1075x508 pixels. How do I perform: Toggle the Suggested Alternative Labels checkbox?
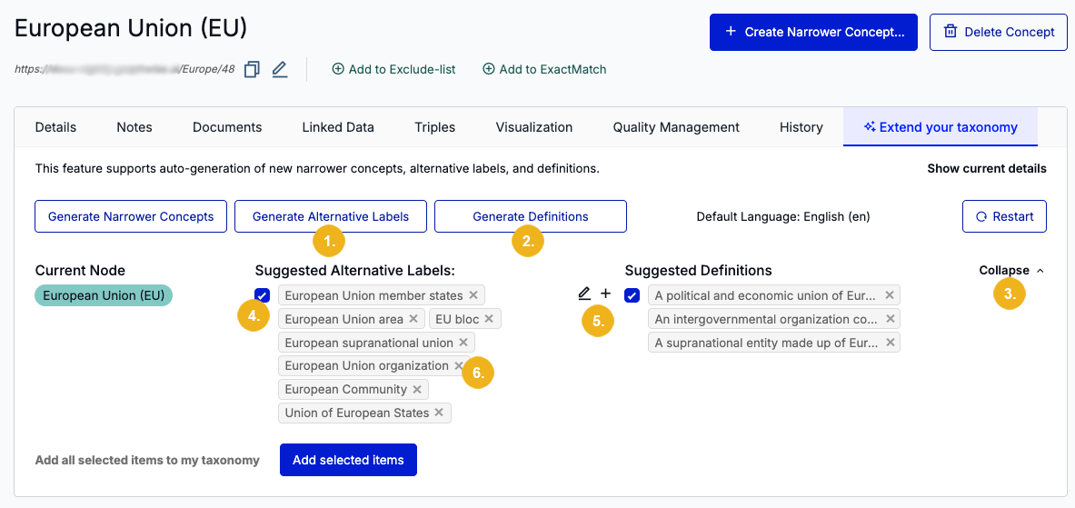coord(262,295)
